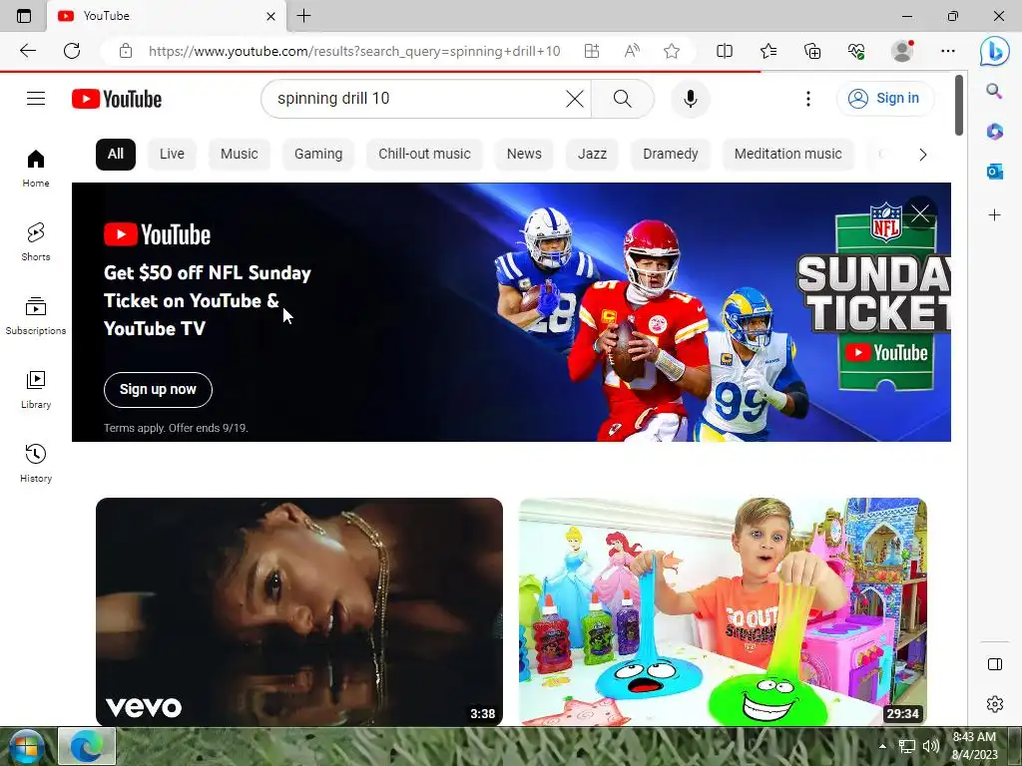
Task: Start voice search with microphone icon
Action: pyautogui.click(x=691, y=99)
